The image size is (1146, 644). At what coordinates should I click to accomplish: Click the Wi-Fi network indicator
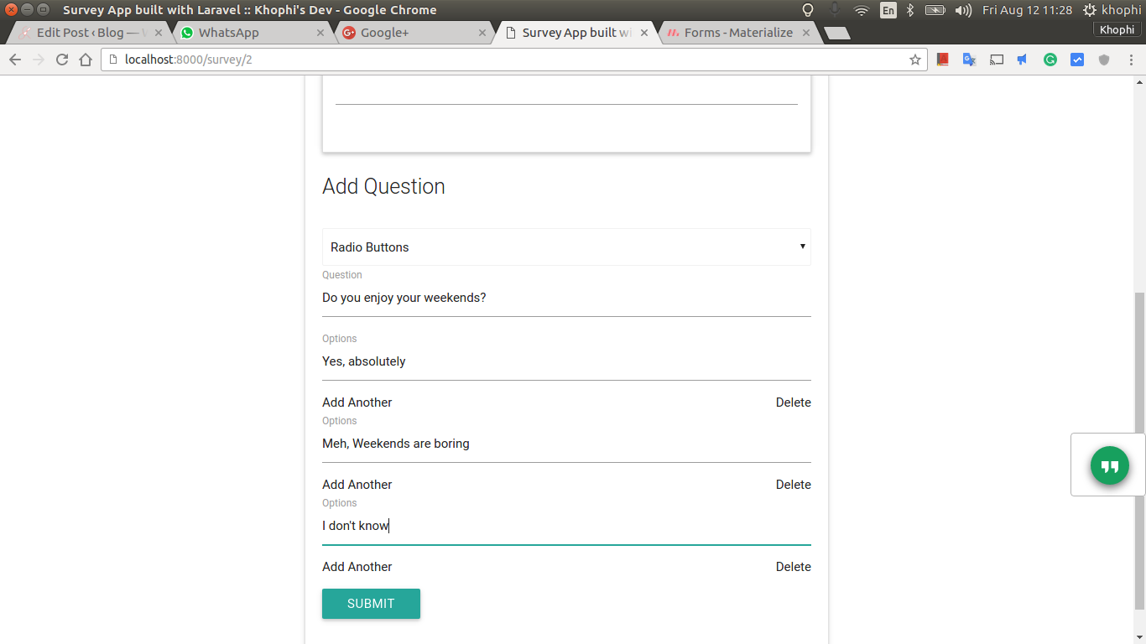coord(861,10)
